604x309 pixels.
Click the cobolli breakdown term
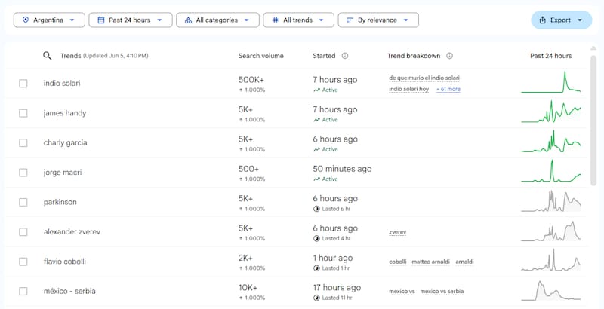(398, 262)
